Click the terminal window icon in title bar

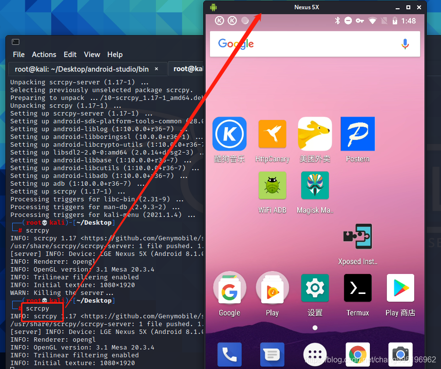(16, 42)
